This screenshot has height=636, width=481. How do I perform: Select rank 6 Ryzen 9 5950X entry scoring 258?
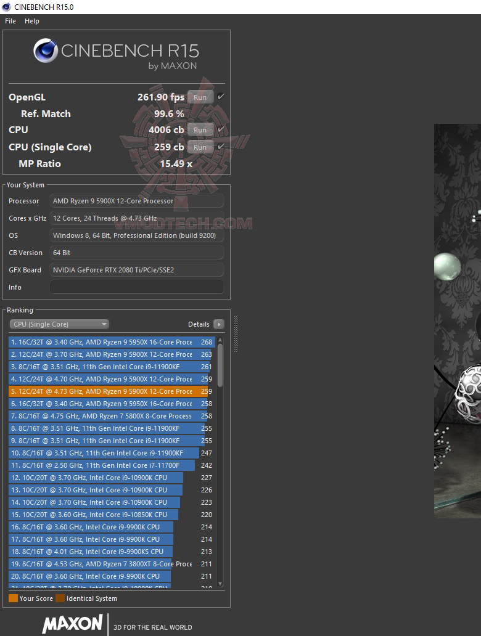(x=112, y=404)
